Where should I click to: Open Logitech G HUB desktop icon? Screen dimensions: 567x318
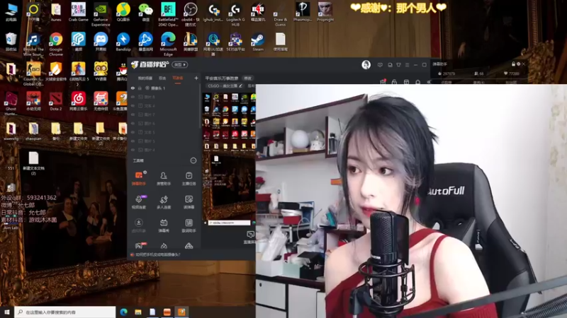point(235,14)
